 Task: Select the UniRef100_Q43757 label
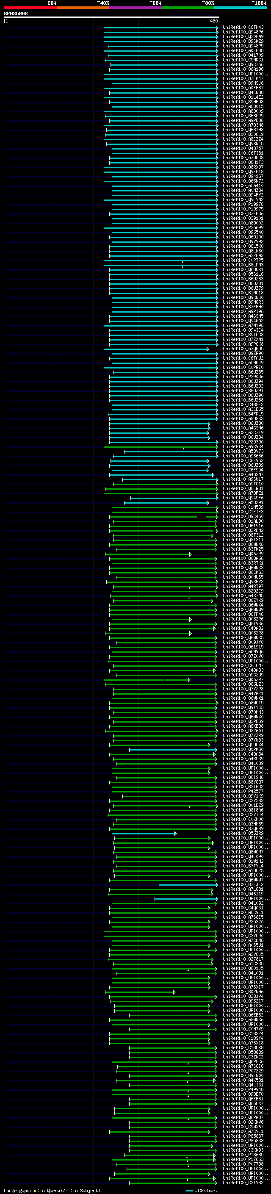point(243,148)
